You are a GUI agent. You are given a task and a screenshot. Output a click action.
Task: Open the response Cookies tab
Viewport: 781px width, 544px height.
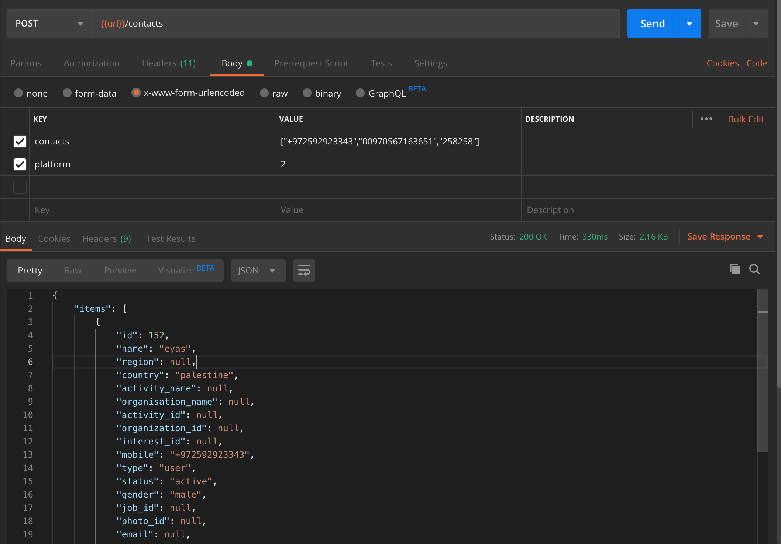click(x=54, y=239)
